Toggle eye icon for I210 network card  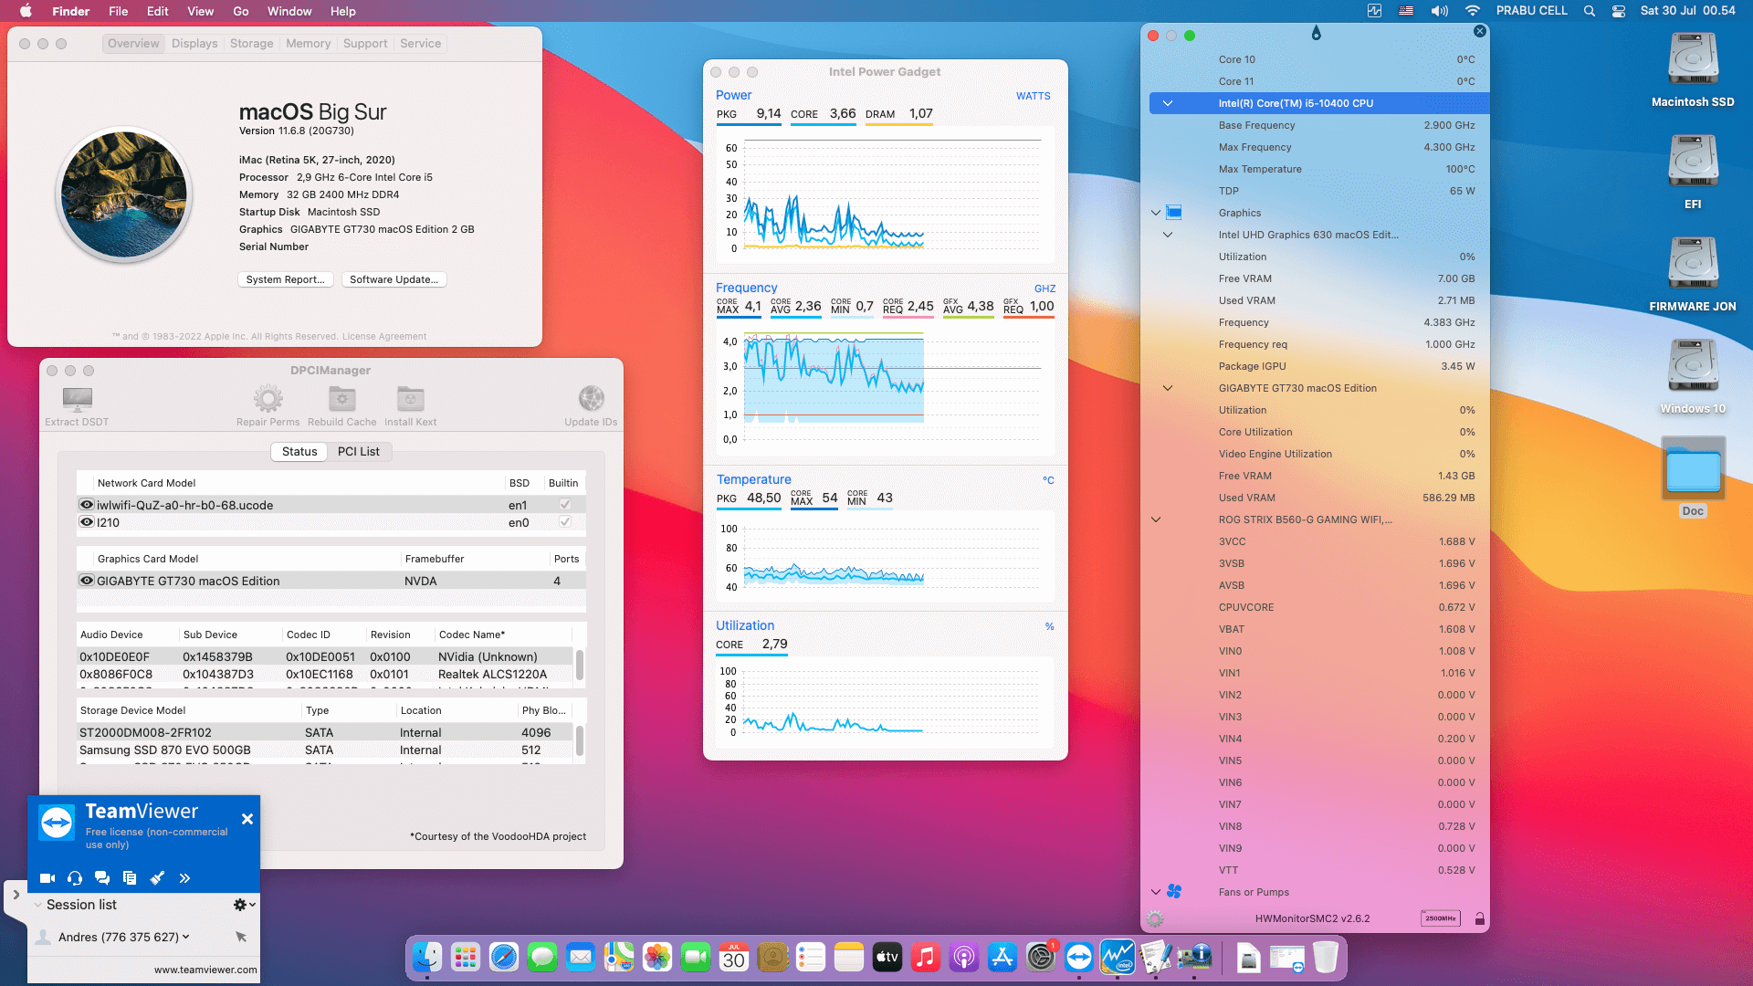coord(87,522)
